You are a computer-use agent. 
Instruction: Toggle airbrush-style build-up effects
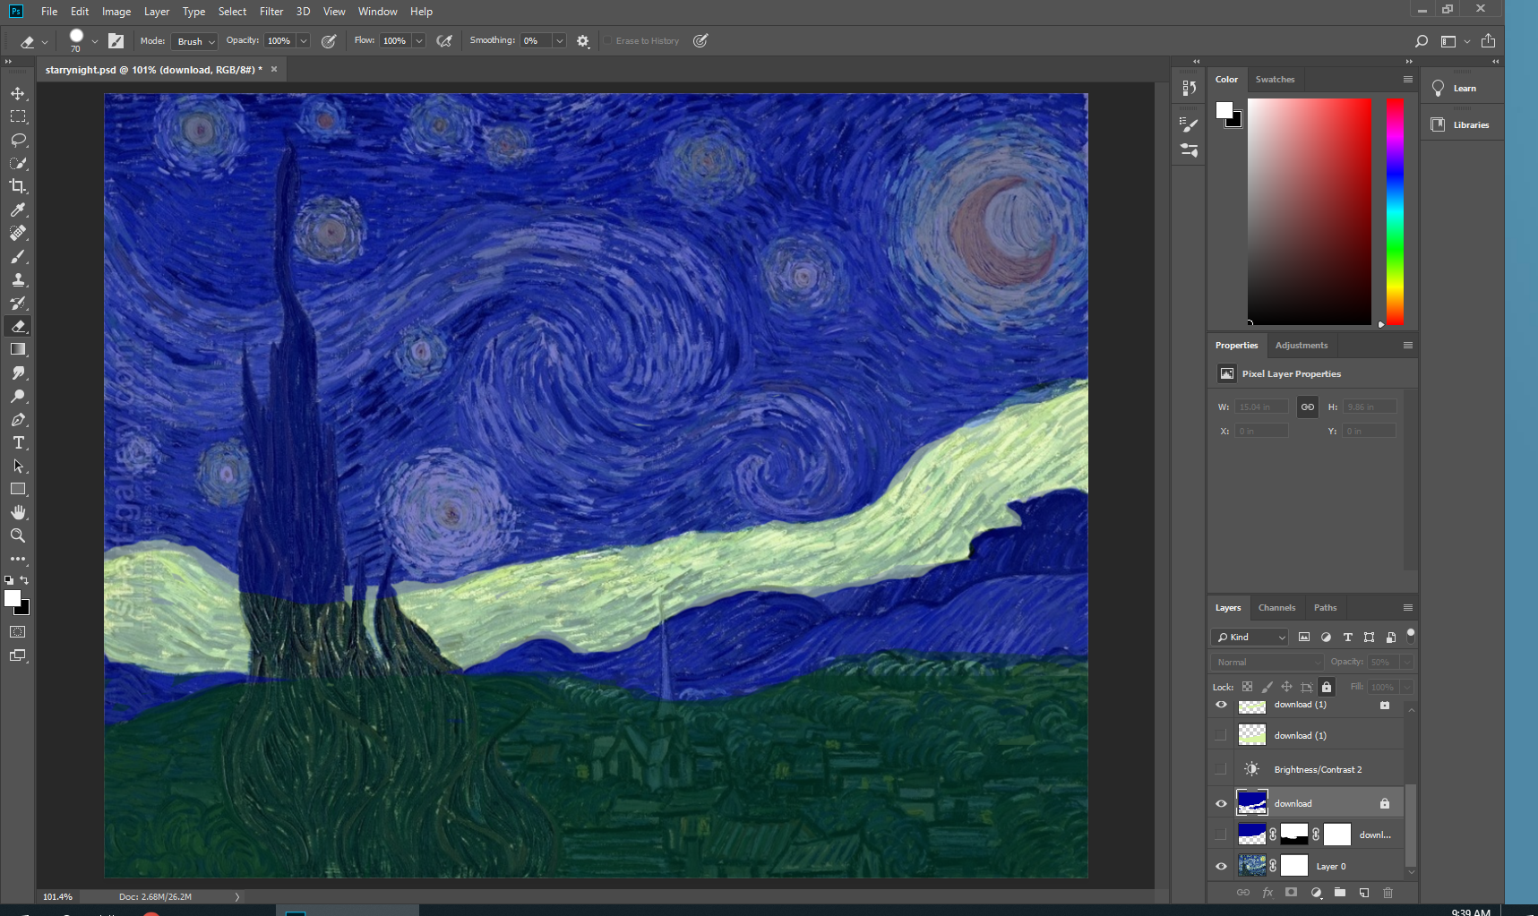[x=444, y=41]
